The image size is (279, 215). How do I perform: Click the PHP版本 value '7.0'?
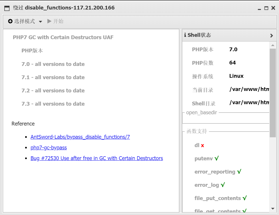[233, 49]
